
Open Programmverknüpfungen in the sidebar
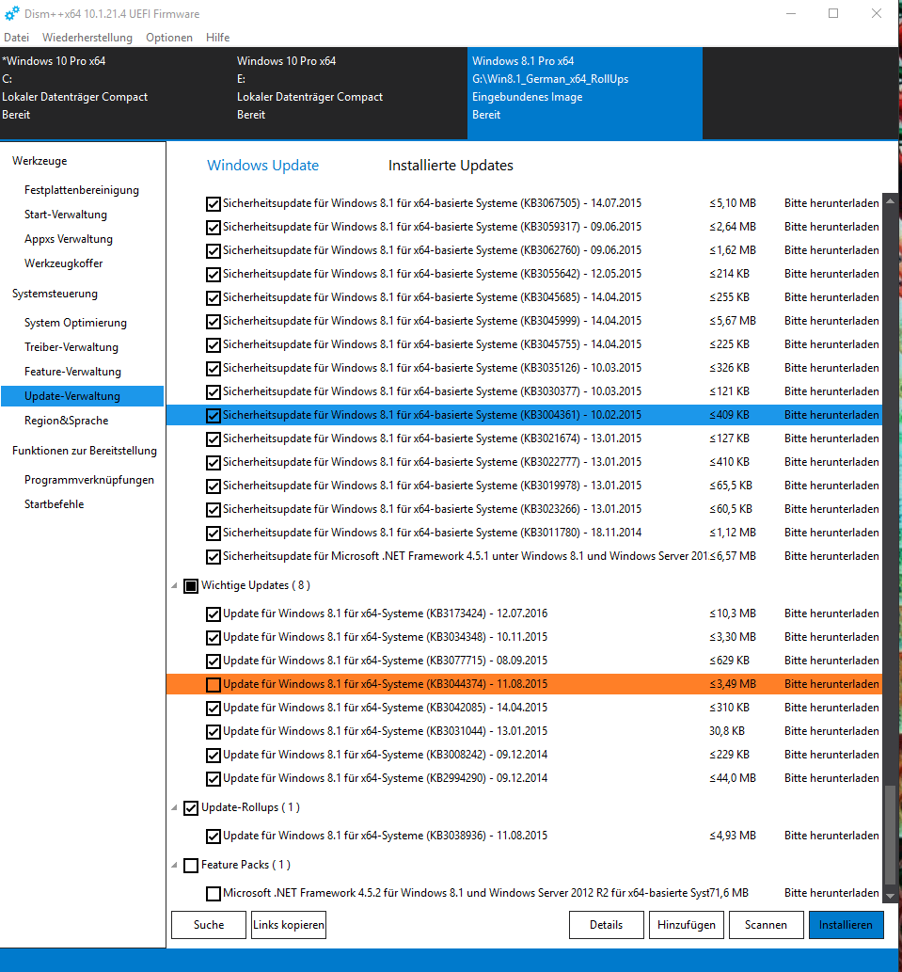tap(89, 480)
